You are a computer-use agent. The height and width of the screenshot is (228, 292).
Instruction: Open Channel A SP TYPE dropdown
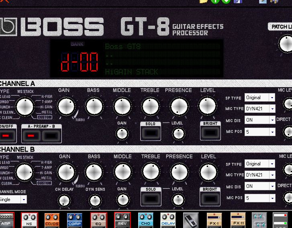[260, 98]
